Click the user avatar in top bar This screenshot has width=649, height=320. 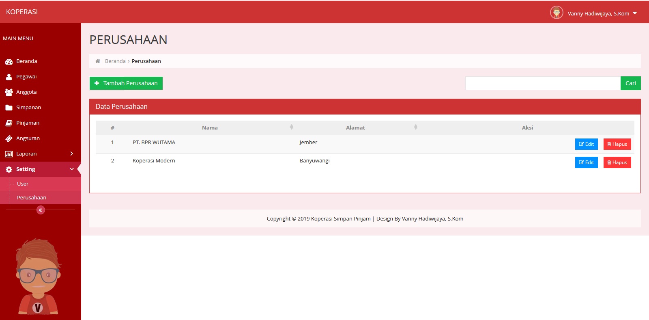pyautogui.click(x=557, y=13)
